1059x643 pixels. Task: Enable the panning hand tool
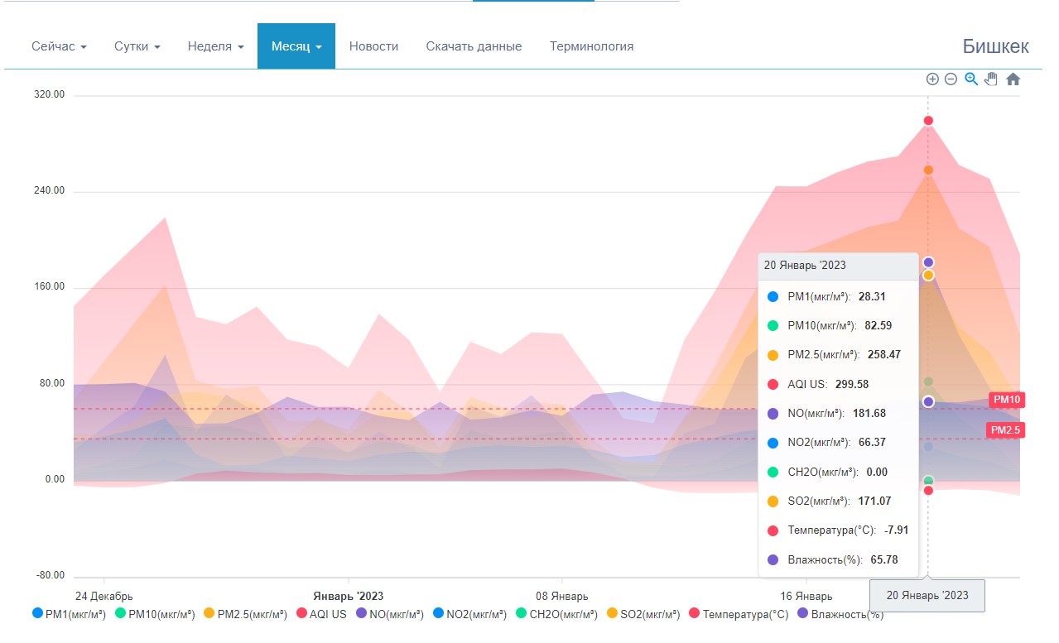point(991,79)
